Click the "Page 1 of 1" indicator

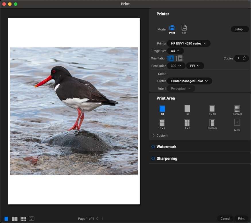pos(86,219)
